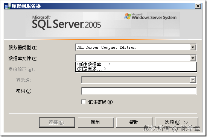Expand options with 选项 >> button
The image size is (207, 137).
(177, 122)
